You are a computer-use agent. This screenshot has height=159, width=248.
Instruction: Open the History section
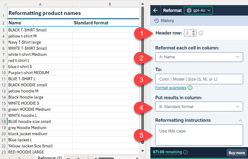(x=164, y=21)
